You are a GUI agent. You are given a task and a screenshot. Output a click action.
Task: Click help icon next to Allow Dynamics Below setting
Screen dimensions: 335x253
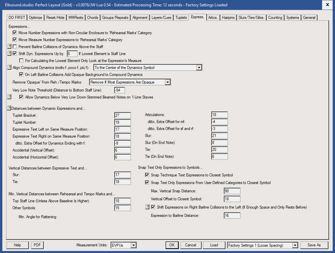tap(9, 97)
